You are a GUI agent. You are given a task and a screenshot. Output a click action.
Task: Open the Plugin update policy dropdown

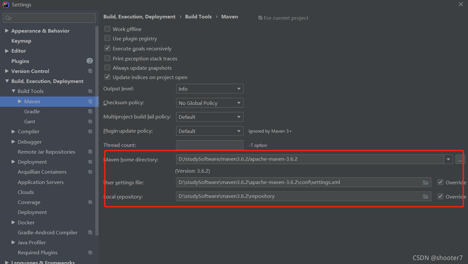click(x=210, y=131)
